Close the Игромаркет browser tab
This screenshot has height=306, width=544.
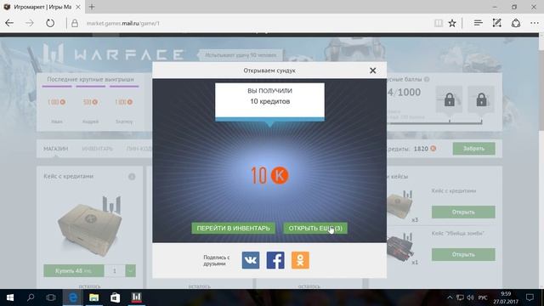(x=78, y=7)
